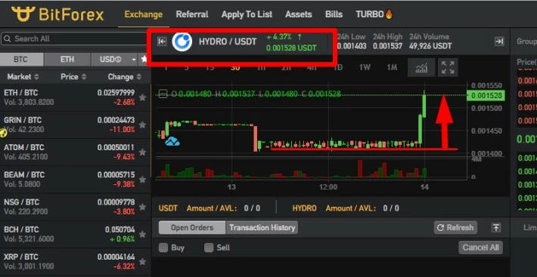Collapse the market list with the left-arrow icon

[162, 42]
